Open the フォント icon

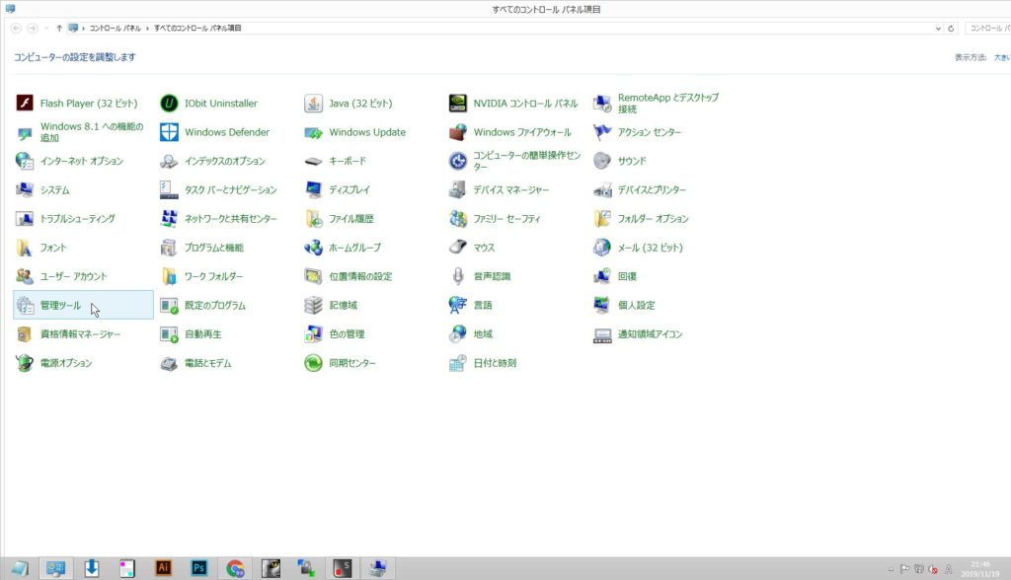(25, 248)
